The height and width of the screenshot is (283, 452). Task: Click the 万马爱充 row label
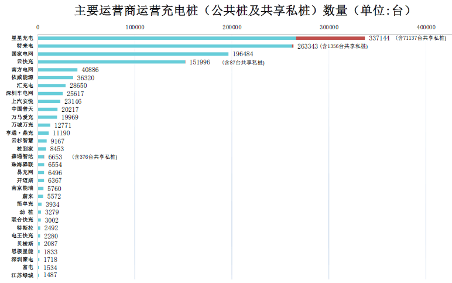(x=22, y=117)
